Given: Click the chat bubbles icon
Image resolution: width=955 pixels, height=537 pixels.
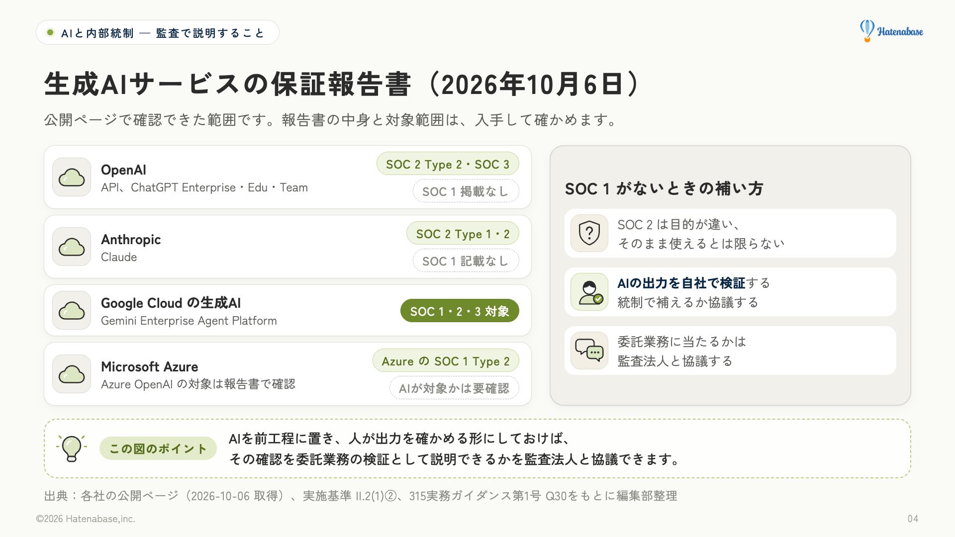Looking at the screenshot, I should point(589,351).
